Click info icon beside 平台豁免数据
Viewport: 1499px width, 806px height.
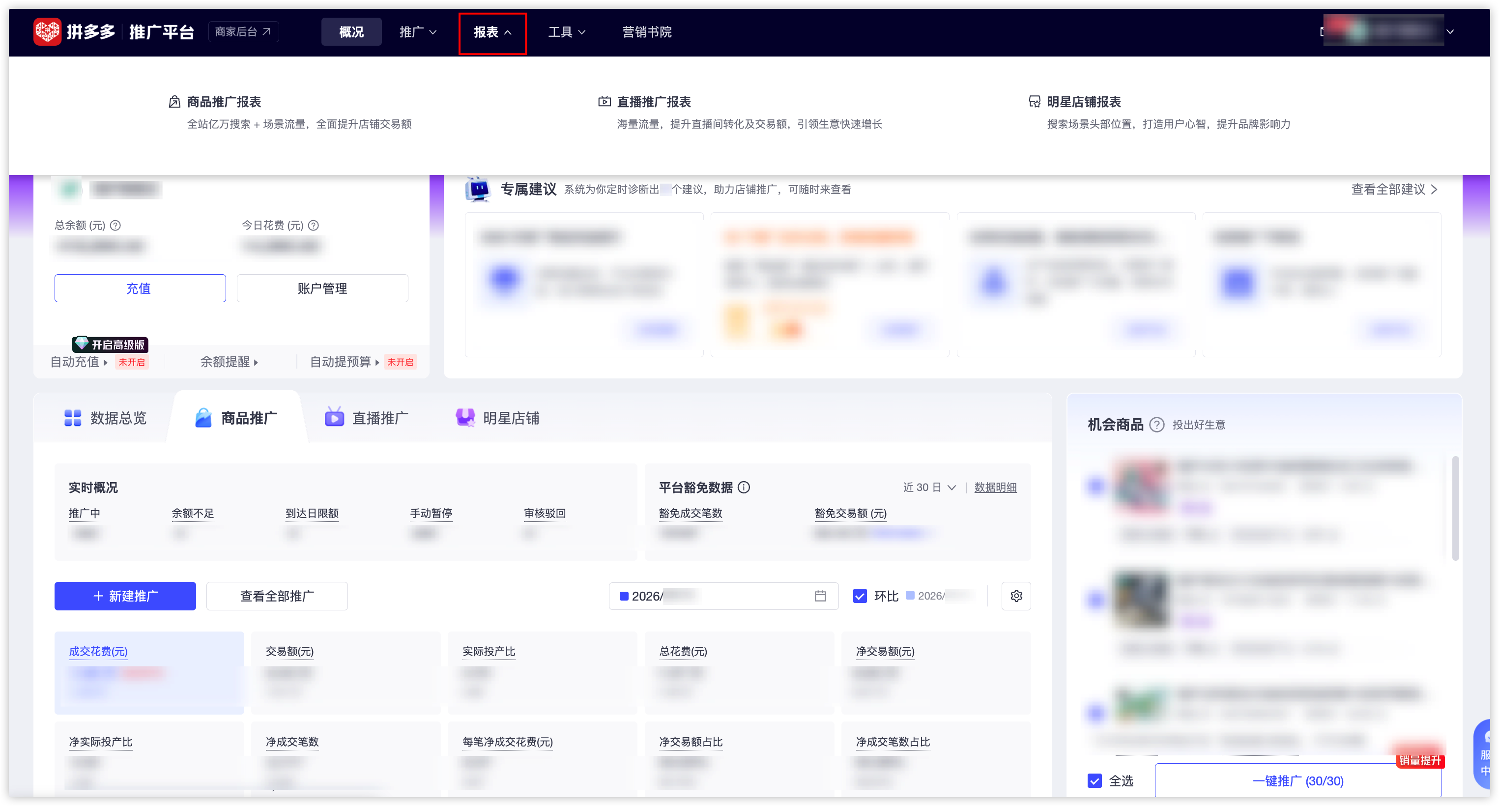coord(744,487)
